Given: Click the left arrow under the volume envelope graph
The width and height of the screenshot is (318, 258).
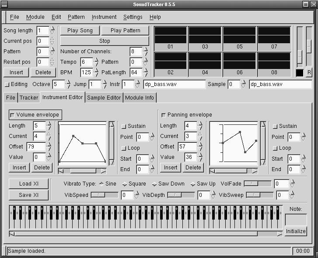Looking at the screenshot, I should pyautogui.click(x=61, y=171).
